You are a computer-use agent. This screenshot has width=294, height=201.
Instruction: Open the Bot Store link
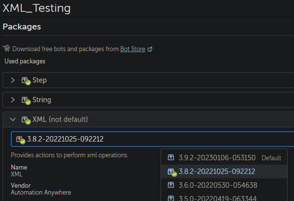132,49
